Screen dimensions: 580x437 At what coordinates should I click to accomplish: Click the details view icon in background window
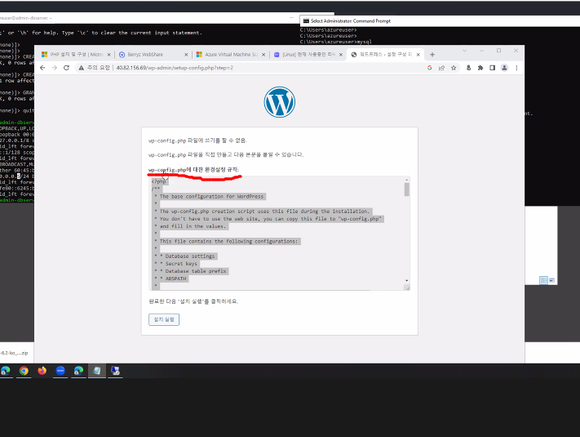[x=543, y=280]
